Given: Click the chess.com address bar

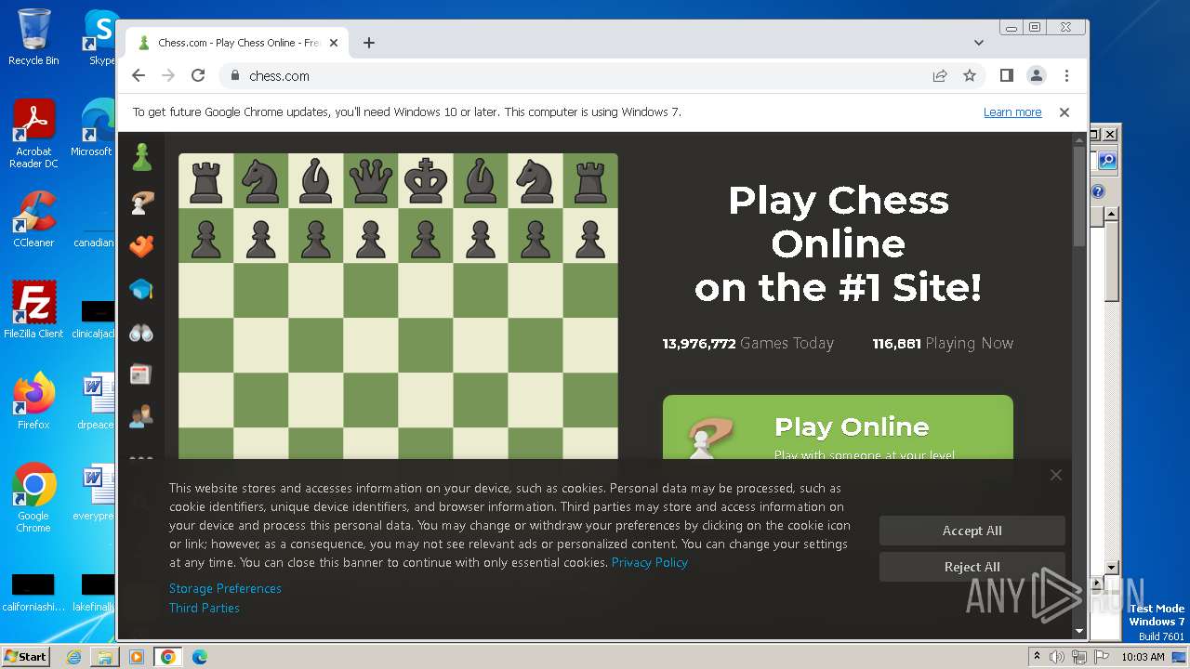Looking at the screenshot, I should click(576, 75).
